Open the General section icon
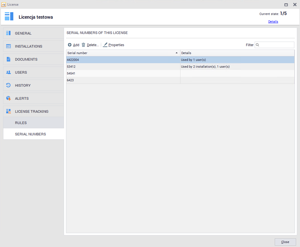The height and width of the screenshot is (247, 300). click(x=8, y=33)
